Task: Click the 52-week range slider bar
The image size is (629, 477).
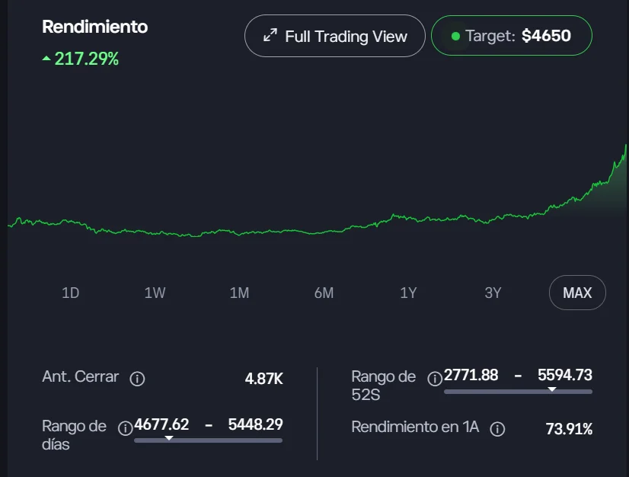Action: (518, 392)
